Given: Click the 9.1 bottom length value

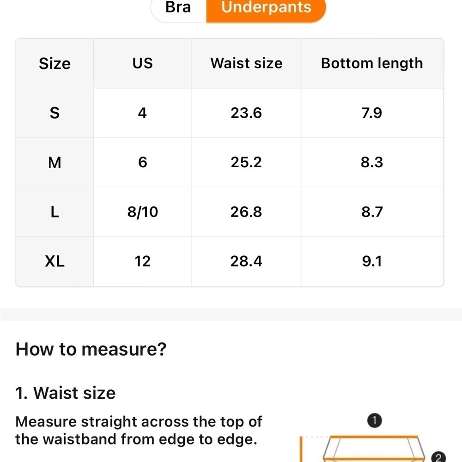Looking at the screenshot, I should click(x=372, y=261).
